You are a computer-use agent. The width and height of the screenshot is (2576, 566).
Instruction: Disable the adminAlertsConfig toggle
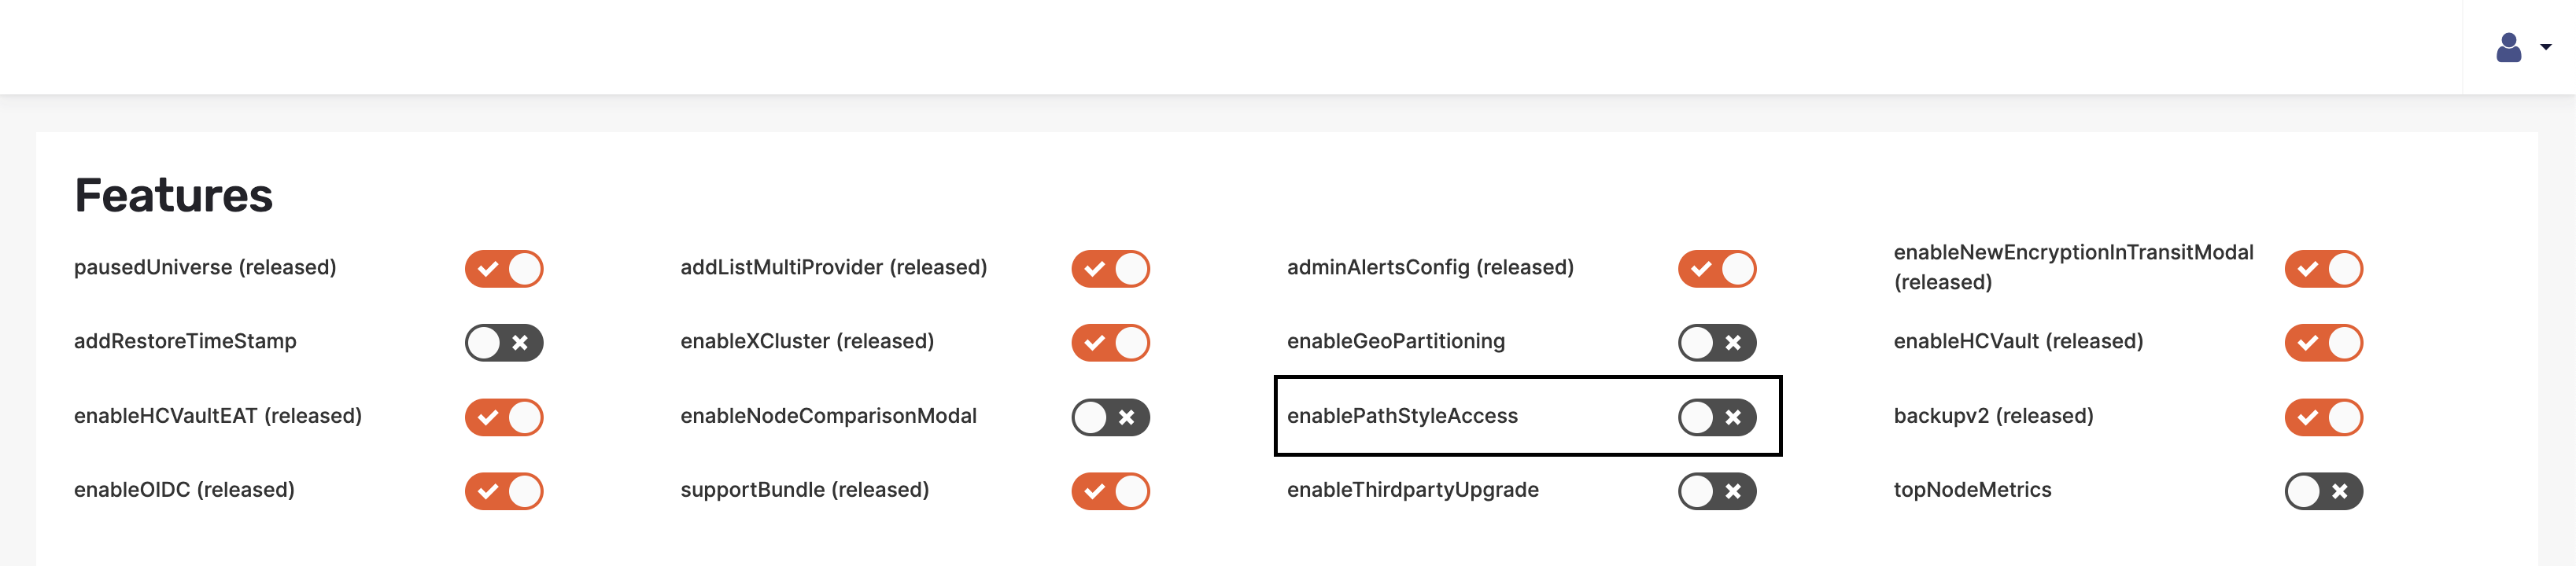point(1717,269)
